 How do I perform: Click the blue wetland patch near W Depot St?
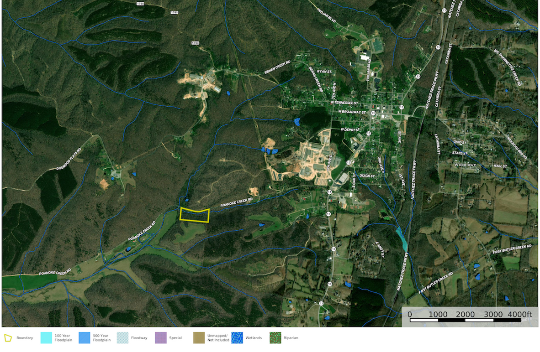point(297,122)
